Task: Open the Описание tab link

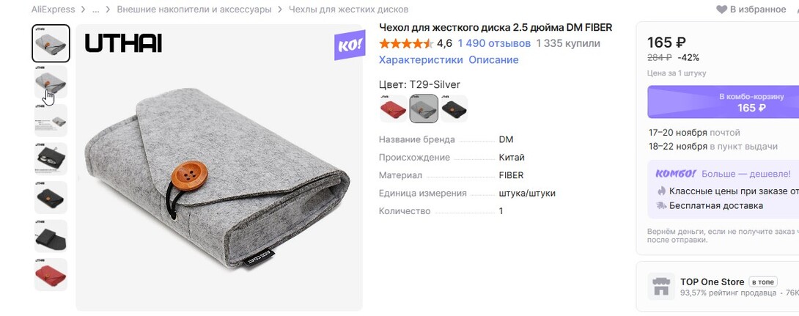Action: pyautogui.click(x=493, y=59)
